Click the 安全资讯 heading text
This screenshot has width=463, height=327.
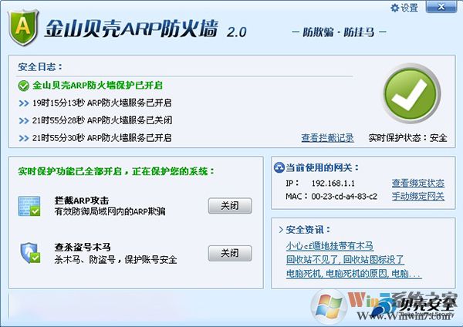click(308, 230)
